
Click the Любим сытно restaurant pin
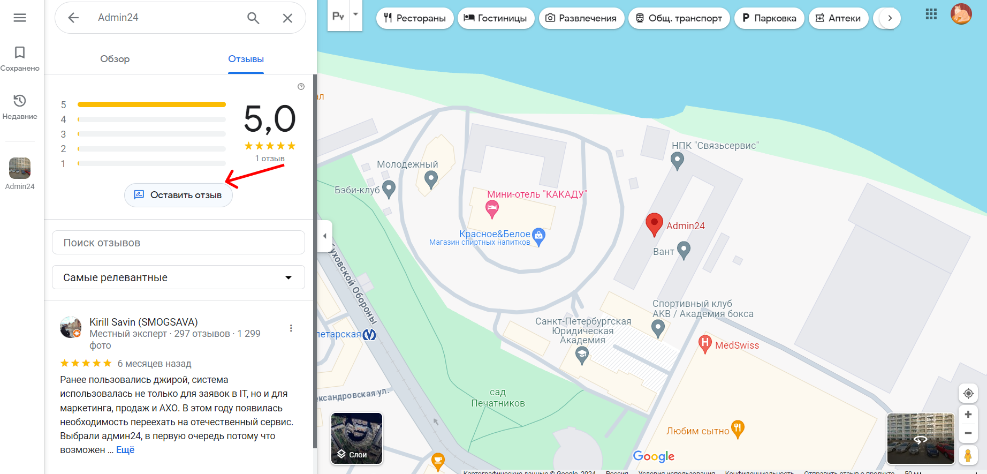(x=738, y=430)
